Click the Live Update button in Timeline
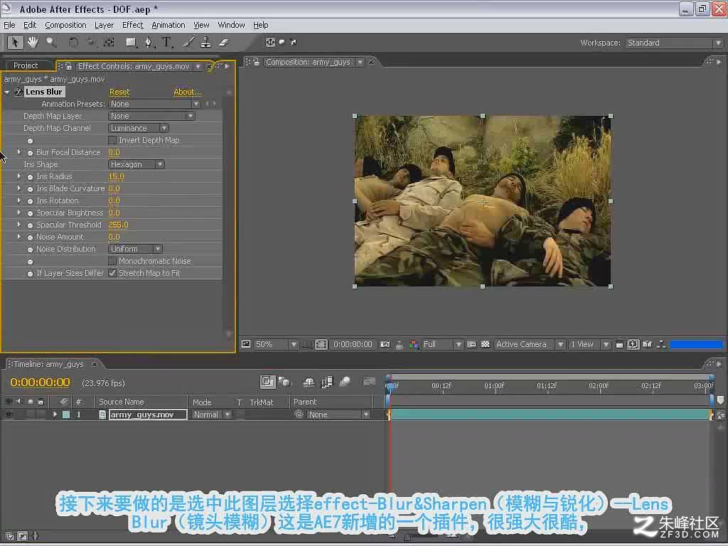 (x=267, y=382)
